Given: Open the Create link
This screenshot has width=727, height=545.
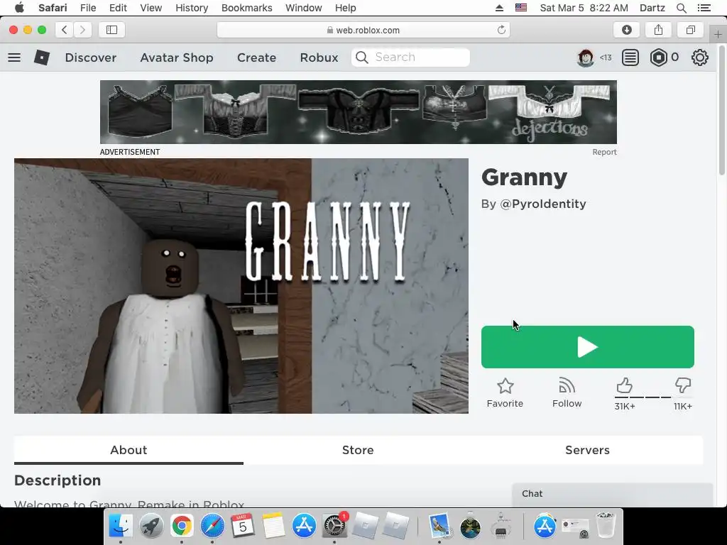Looking at the screenshot, I should [x=256, y=57].
